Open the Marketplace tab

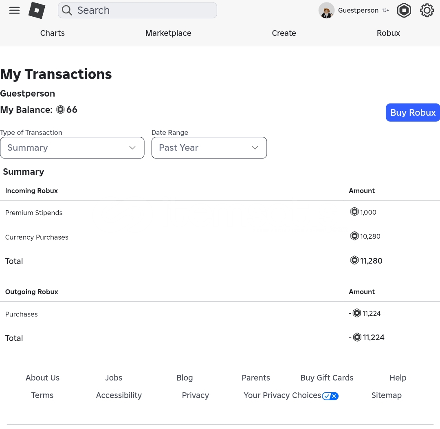(168, 33)
